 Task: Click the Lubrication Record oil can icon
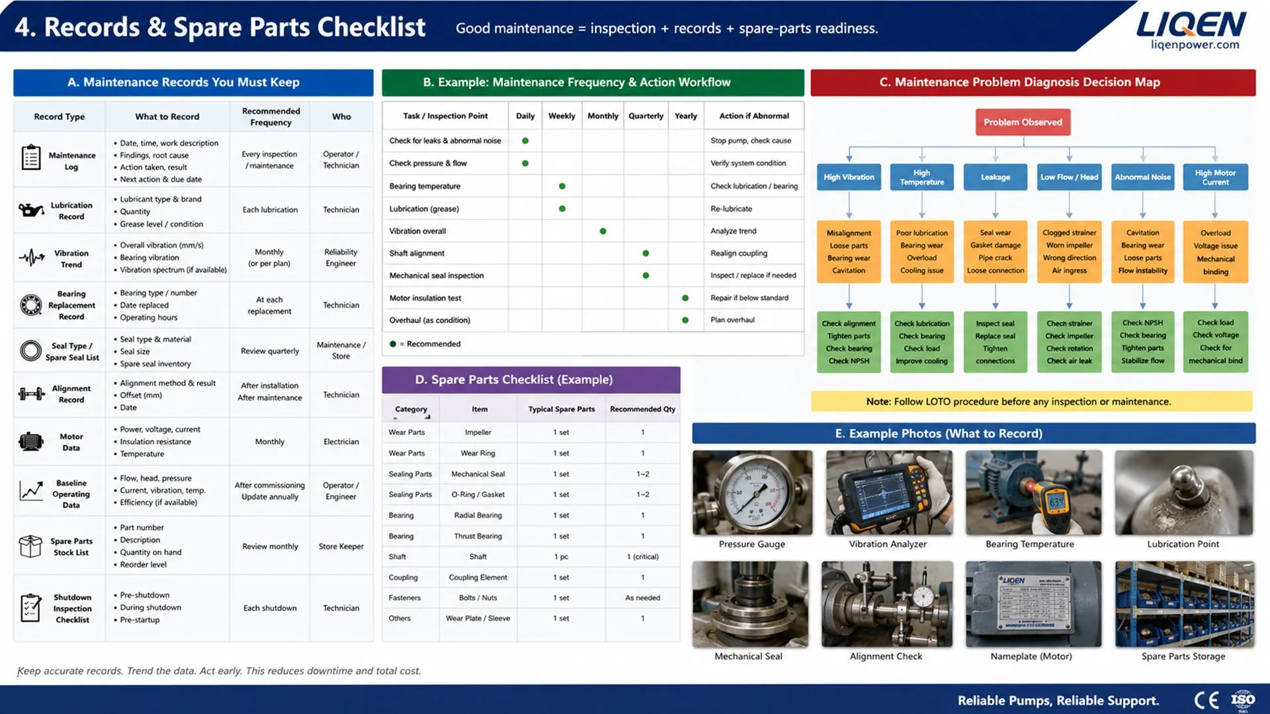31,210
